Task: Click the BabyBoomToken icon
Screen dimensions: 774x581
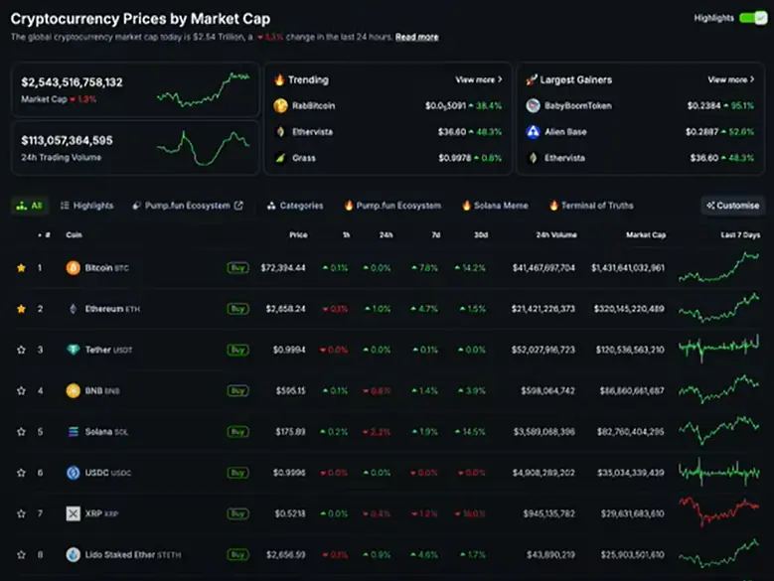Action: pyautogui.click(x=533, y=105)
